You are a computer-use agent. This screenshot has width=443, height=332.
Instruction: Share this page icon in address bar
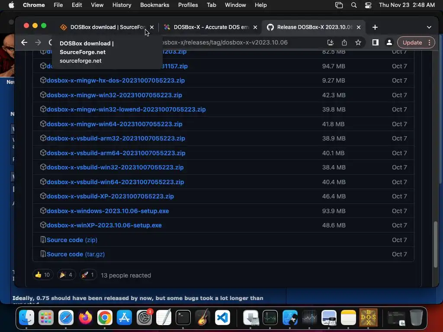(344, 43)
